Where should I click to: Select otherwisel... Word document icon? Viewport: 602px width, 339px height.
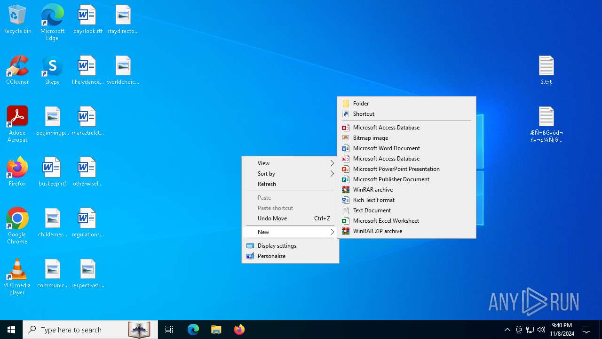pyautogui.click(x=87, y=172)
